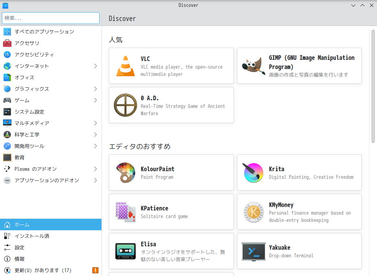Click the アクセシビリティ accessibility icon
This screenshot has height=276, width=377.
point(7,55)
